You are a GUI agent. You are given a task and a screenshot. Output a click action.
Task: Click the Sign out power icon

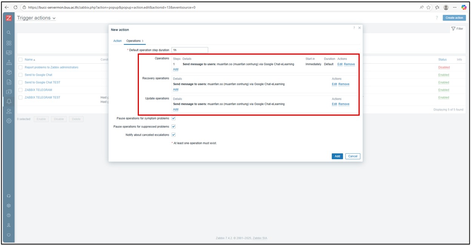click(x=9, y=235)
